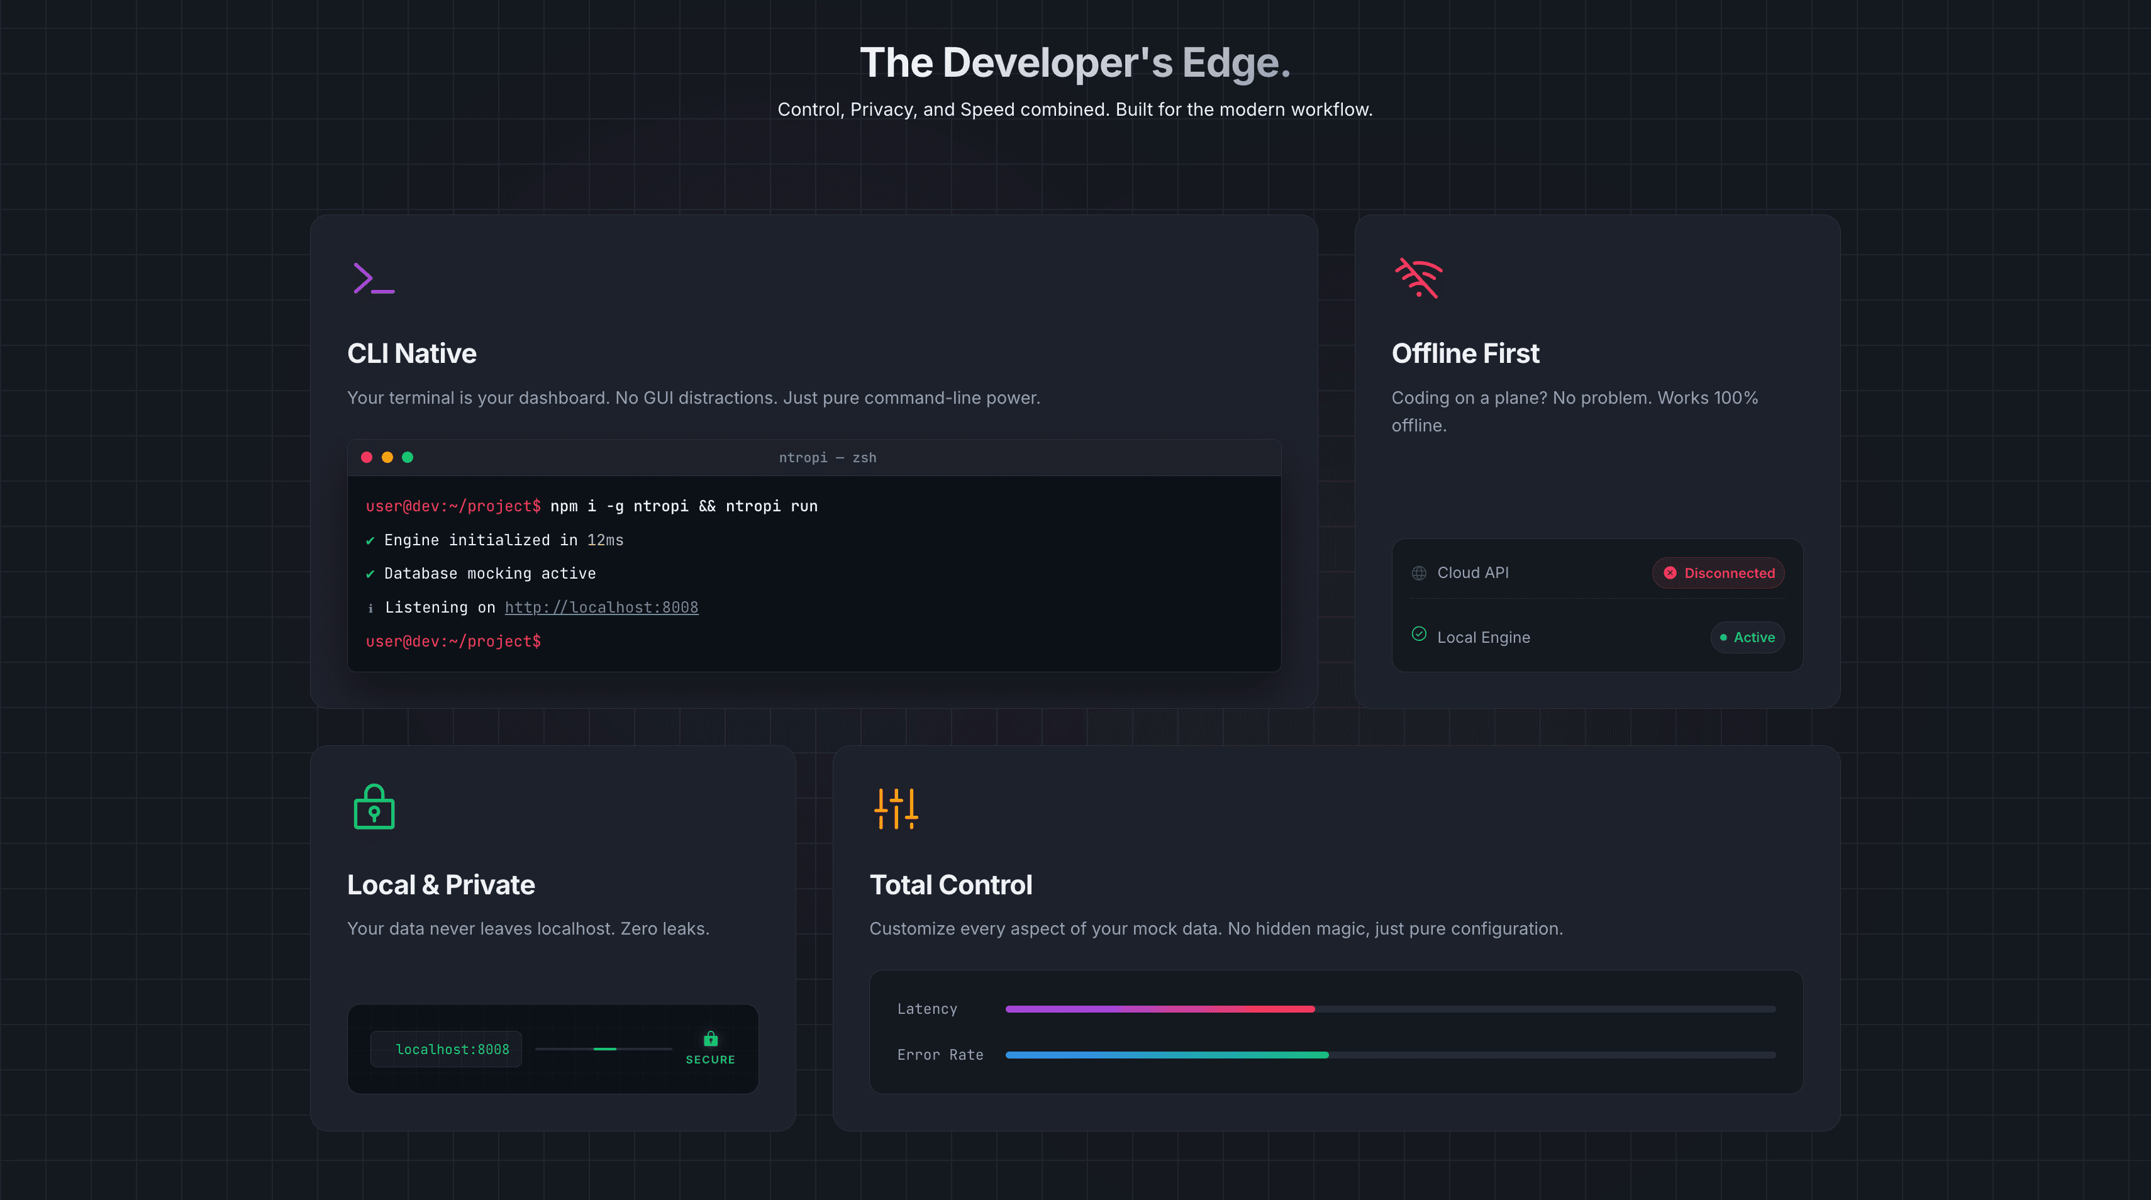Click the green check icon beside Local Engine
This screenshot has height=1200, width=2151.
coord(1418,634)
